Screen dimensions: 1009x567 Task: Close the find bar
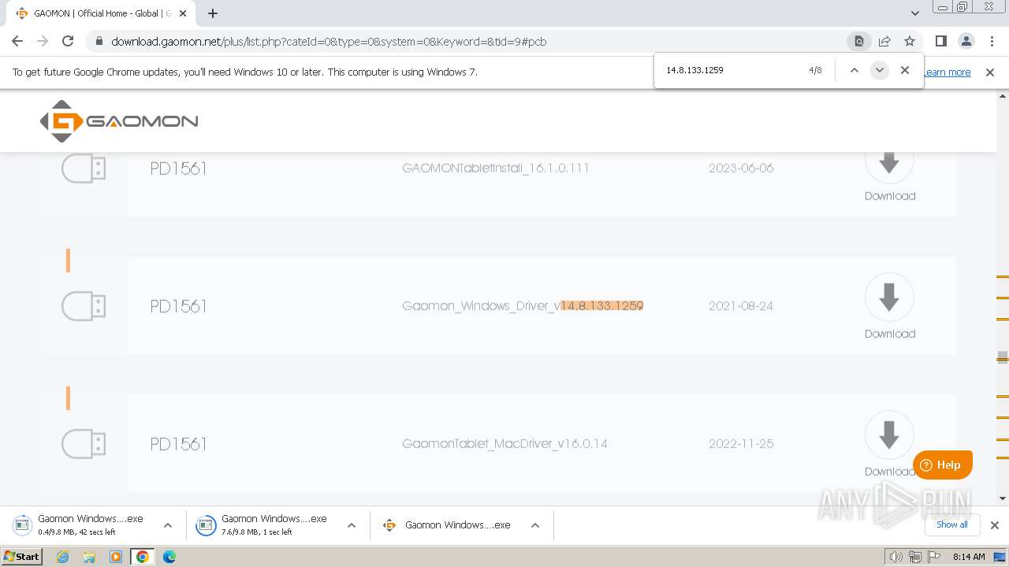[905, 70]
